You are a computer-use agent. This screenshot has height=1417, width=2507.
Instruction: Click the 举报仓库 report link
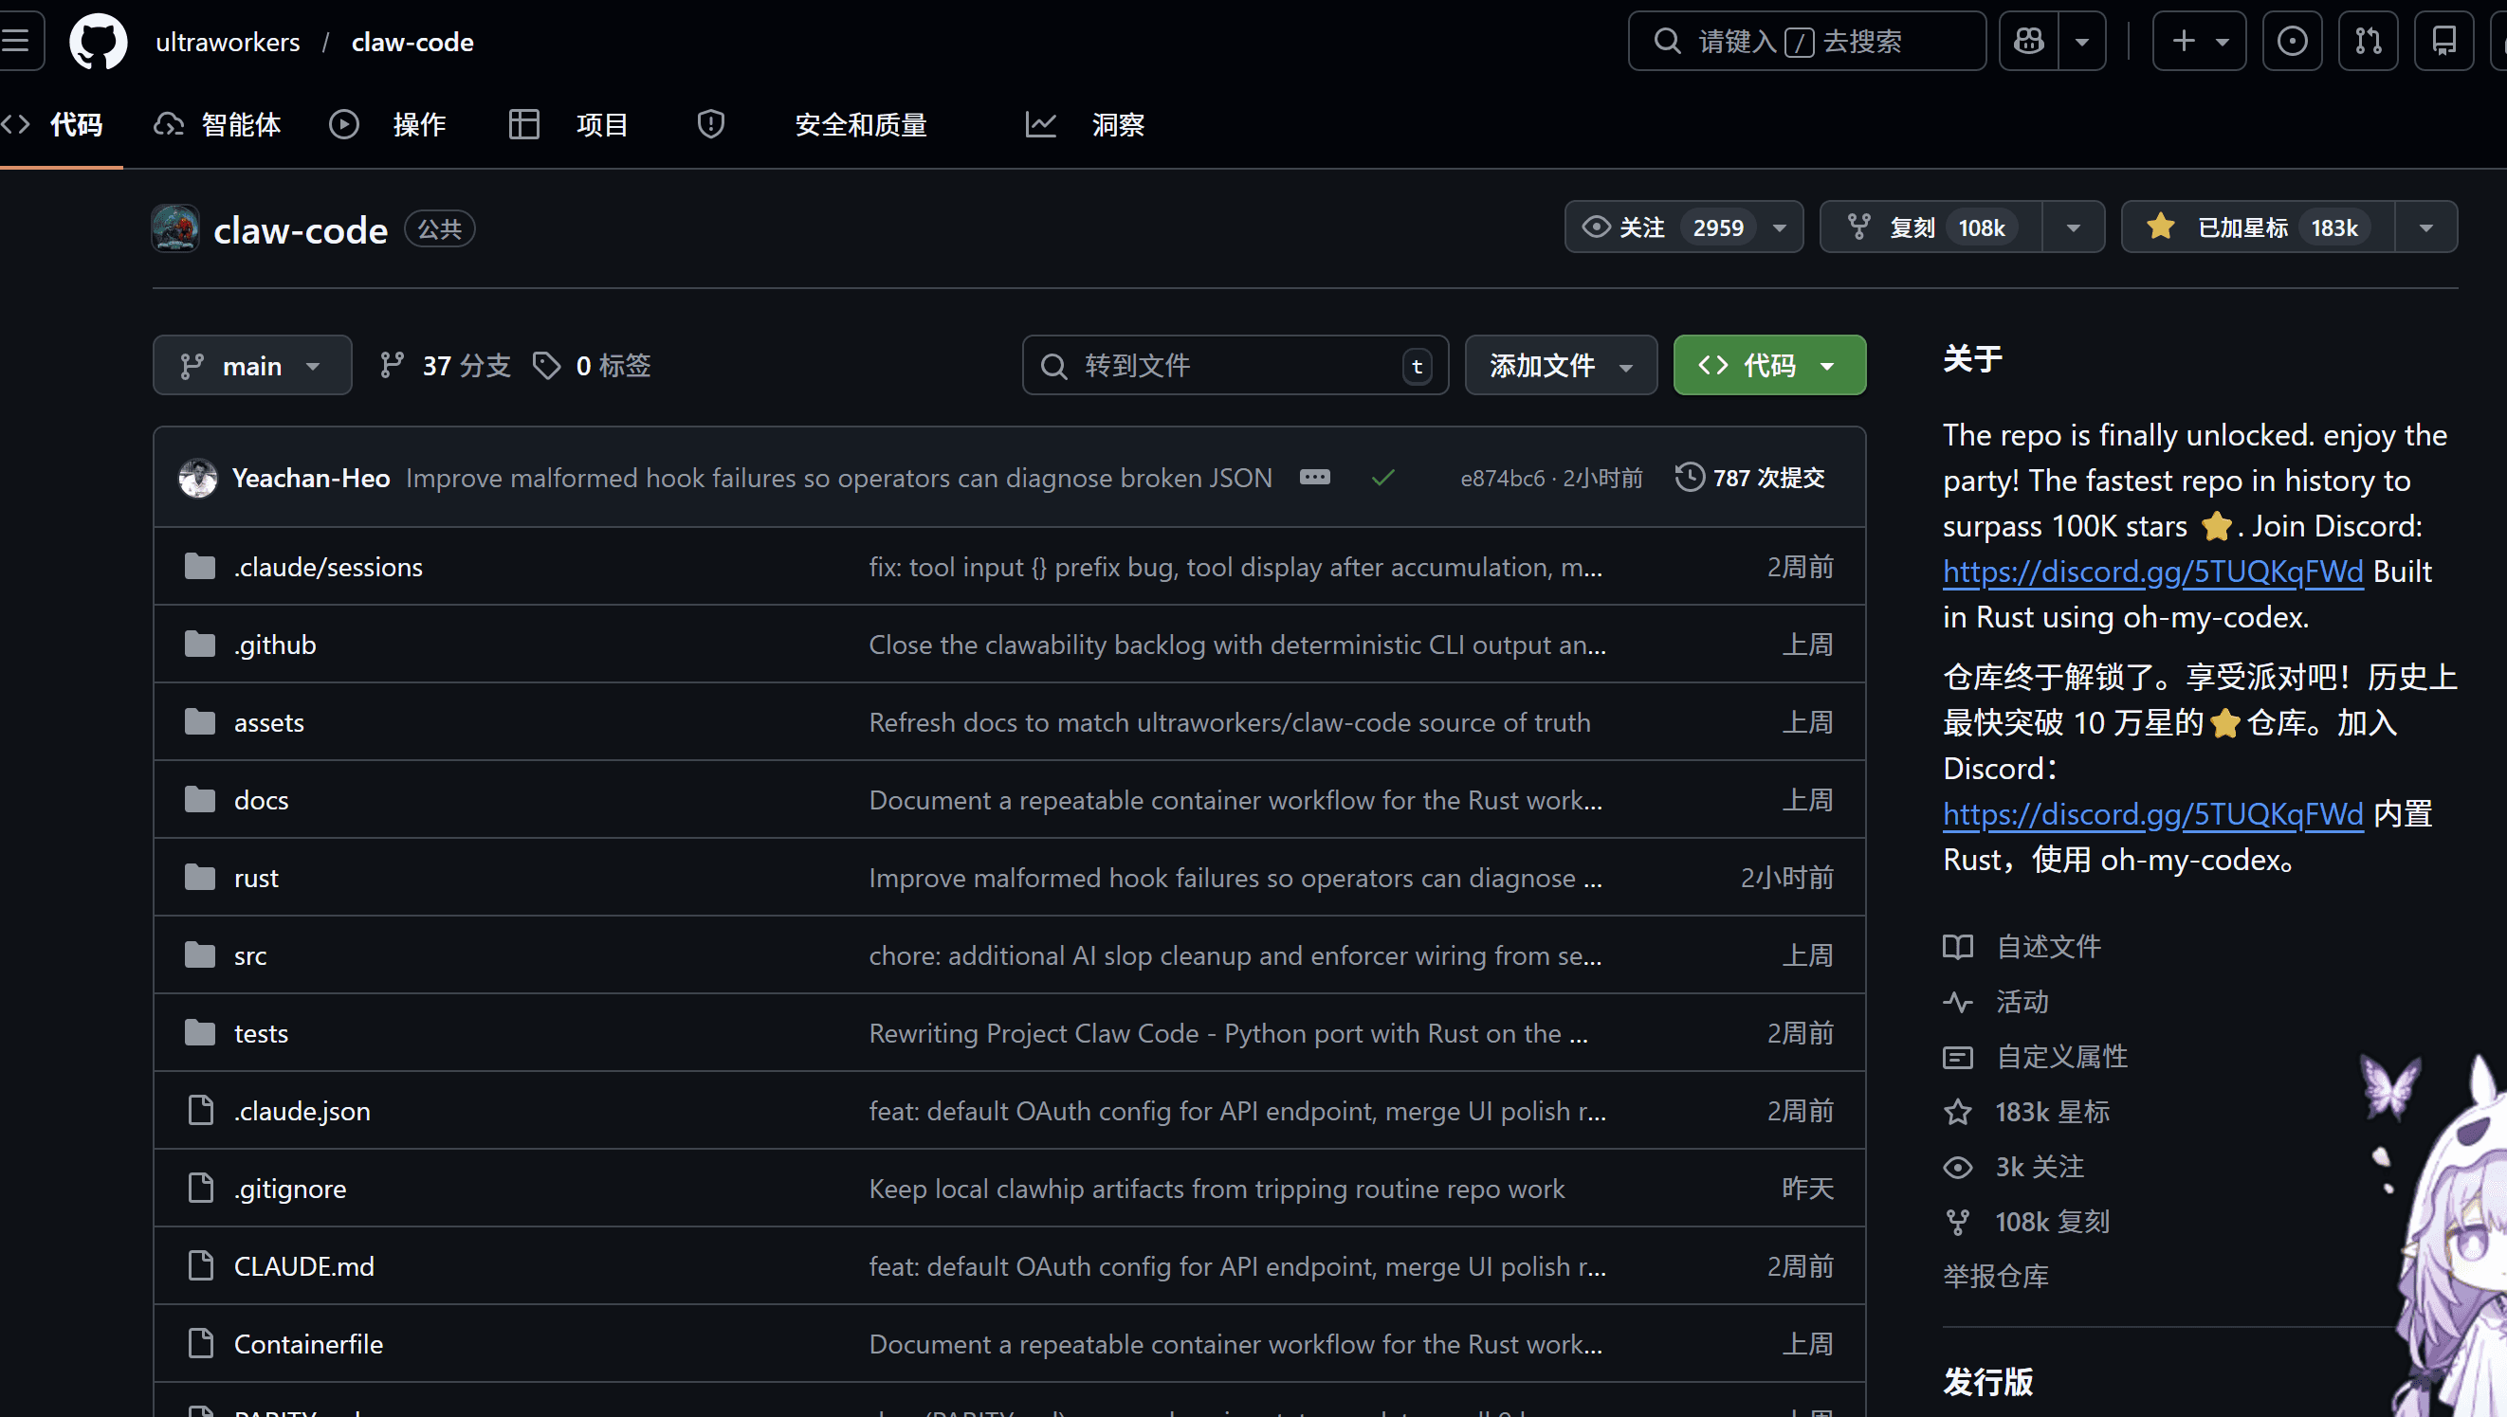click(x=1996, y=1277)
